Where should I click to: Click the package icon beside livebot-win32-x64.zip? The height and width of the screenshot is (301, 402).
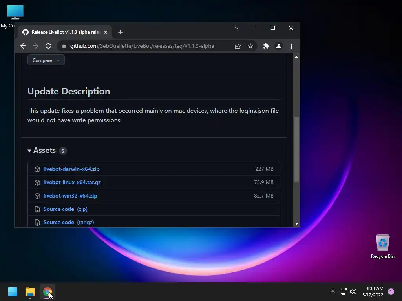point(37,196)
